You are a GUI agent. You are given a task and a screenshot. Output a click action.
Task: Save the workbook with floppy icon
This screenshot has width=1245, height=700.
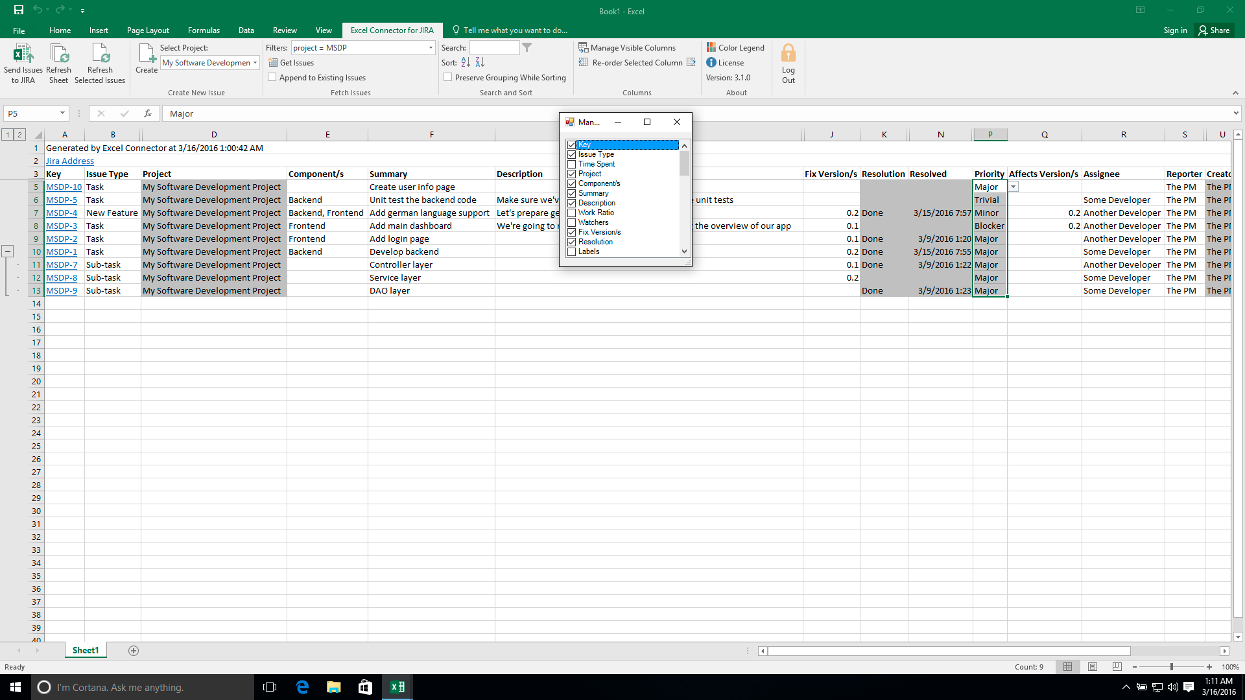19,10
